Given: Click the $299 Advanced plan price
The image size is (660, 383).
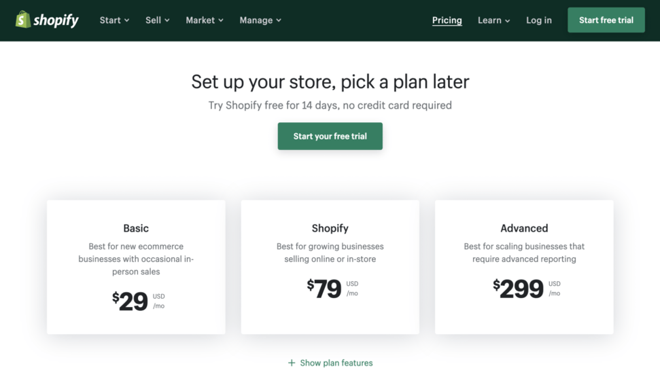Looking at the screenshot, I should point(519,289).
